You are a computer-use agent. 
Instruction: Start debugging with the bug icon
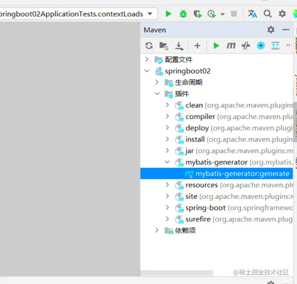183,14
